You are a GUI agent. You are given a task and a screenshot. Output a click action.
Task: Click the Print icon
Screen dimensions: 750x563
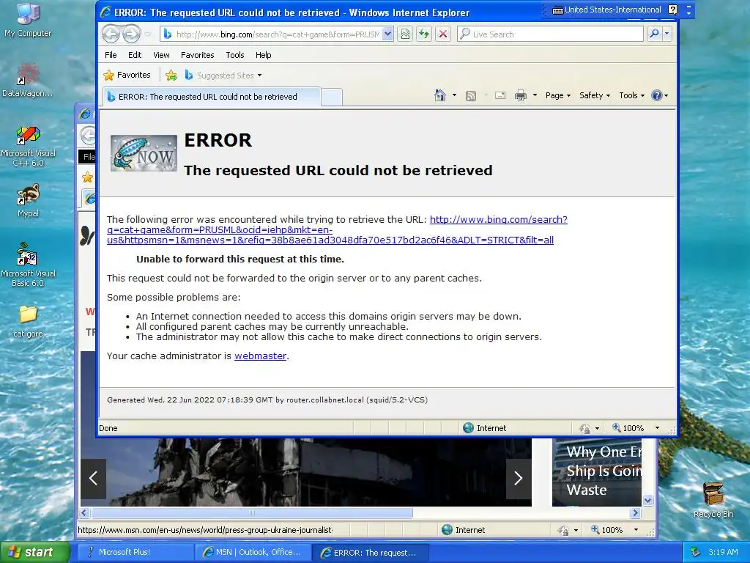tap(521, 95)
